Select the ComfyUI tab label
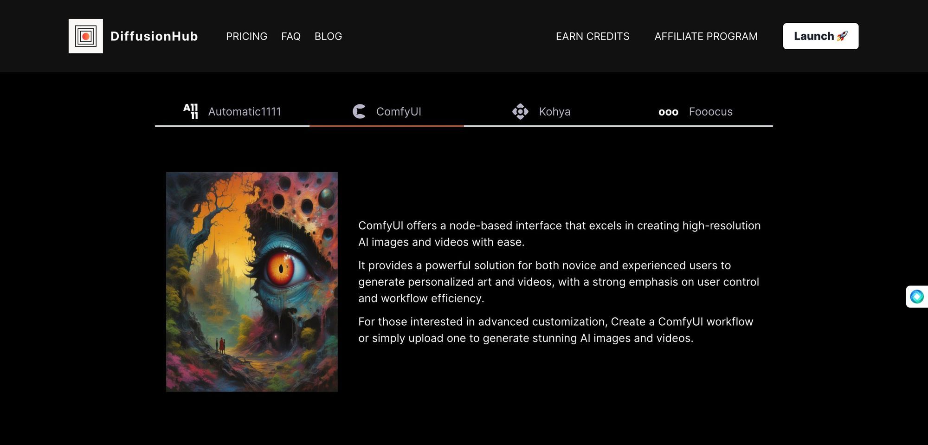The height and width of the screenshot is (445, 928). click(x=399, y=112)
